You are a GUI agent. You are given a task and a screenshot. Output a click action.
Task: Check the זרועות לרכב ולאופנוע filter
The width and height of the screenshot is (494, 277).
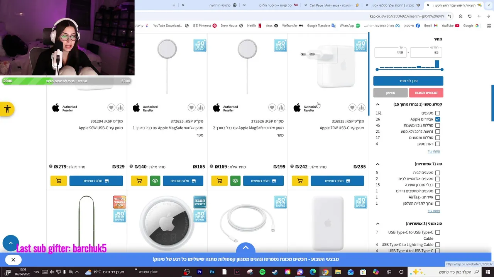438,132
